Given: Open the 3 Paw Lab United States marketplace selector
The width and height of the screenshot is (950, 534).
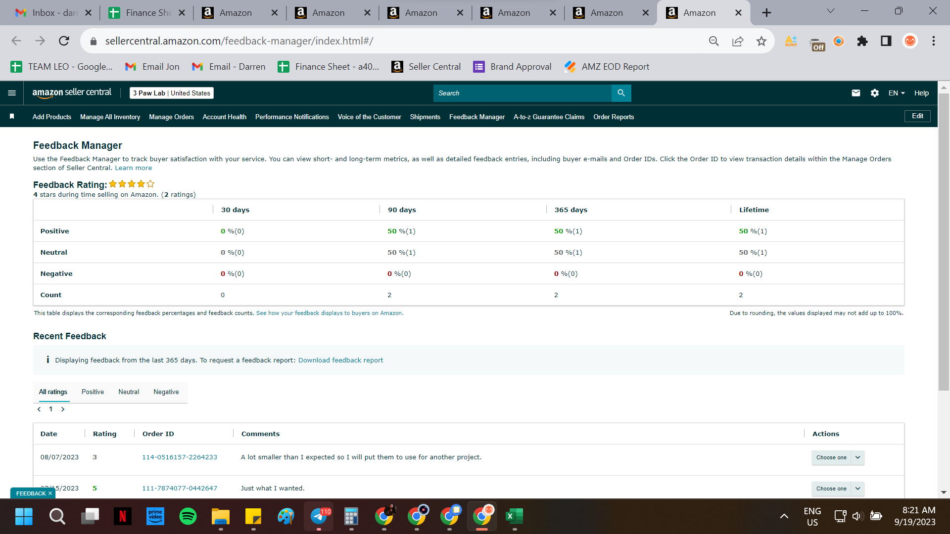Looking at the screenshot, I should coord(172,93).
